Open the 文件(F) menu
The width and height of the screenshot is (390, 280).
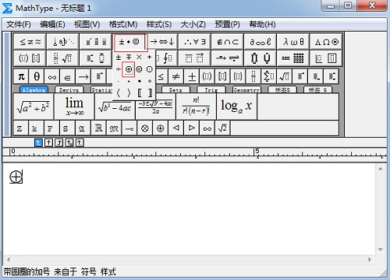click(x=19, y=24)
